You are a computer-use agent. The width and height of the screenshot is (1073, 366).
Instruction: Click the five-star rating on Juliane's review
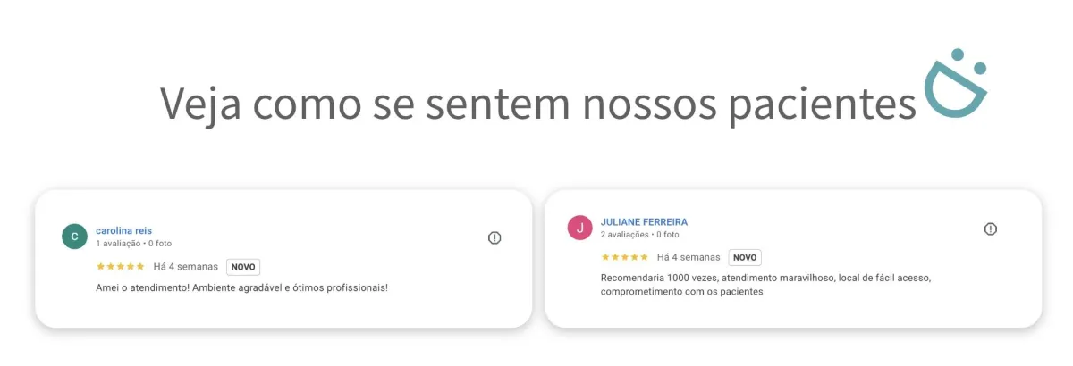[625, 257]
